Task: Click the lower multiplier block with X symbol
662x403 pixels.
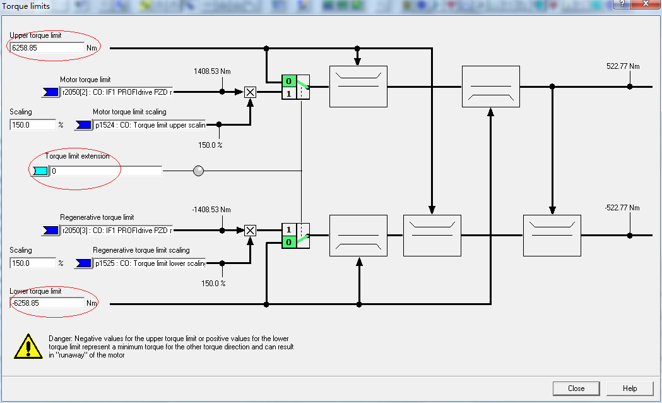Action: pos(251,230)
